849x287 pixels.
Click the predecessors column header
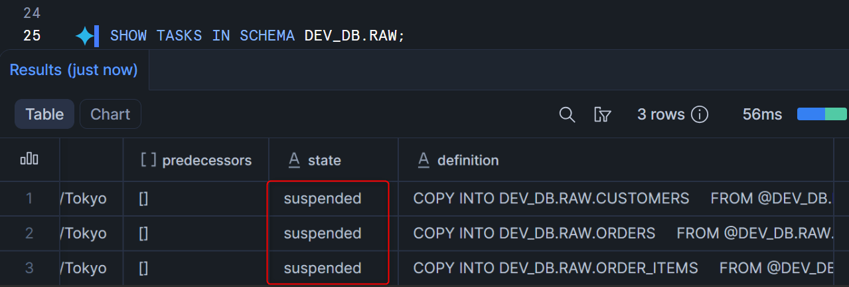pos(206,160)
